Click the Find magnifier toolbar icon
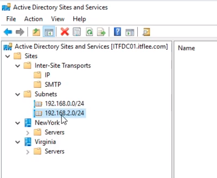217x178 pixels. click(146, 32)
